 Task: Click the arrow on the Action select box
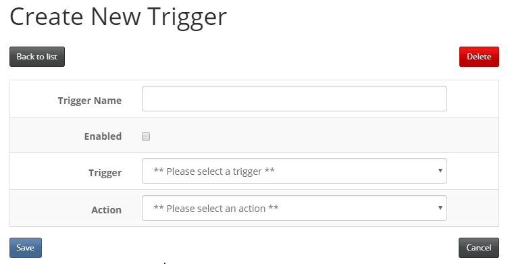tap(440, 207)
